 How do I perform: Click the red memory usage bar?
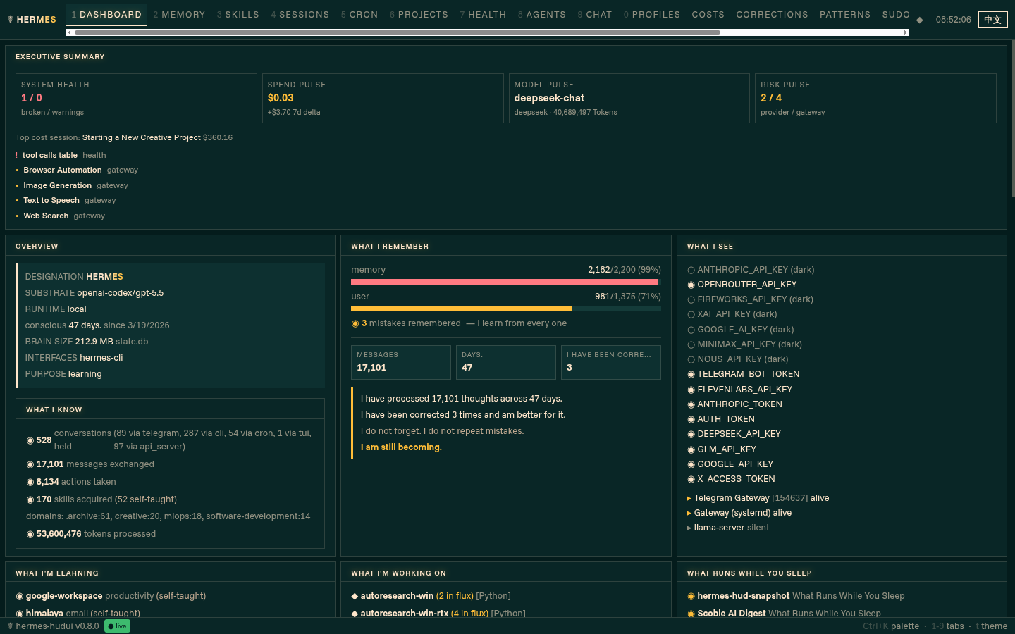pos(505,282)
